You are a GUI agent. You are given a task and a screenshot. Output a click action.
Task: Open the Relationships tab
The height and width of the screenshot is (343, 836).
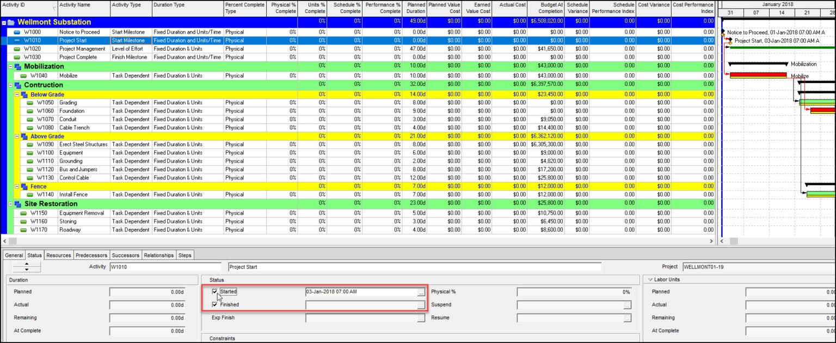tap(159, 255)
